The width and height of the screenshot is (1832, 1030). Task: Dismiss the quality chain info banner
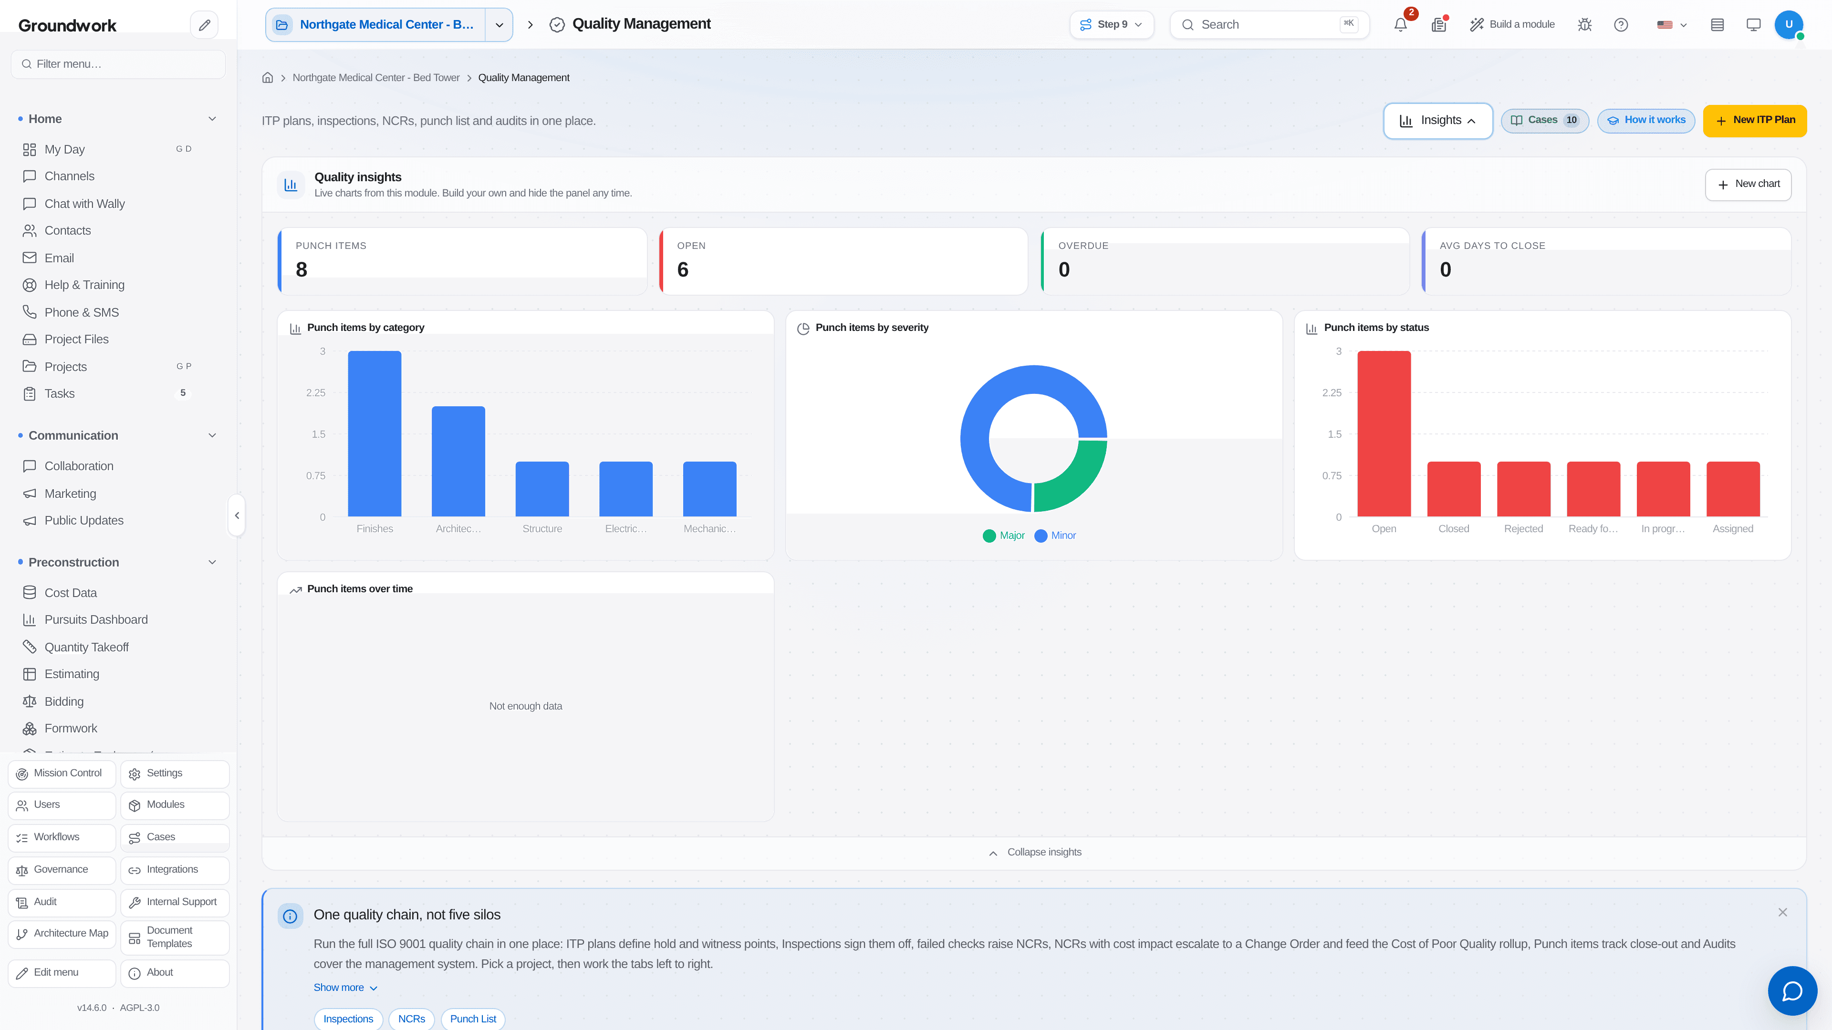click(x=1782, y=912)
